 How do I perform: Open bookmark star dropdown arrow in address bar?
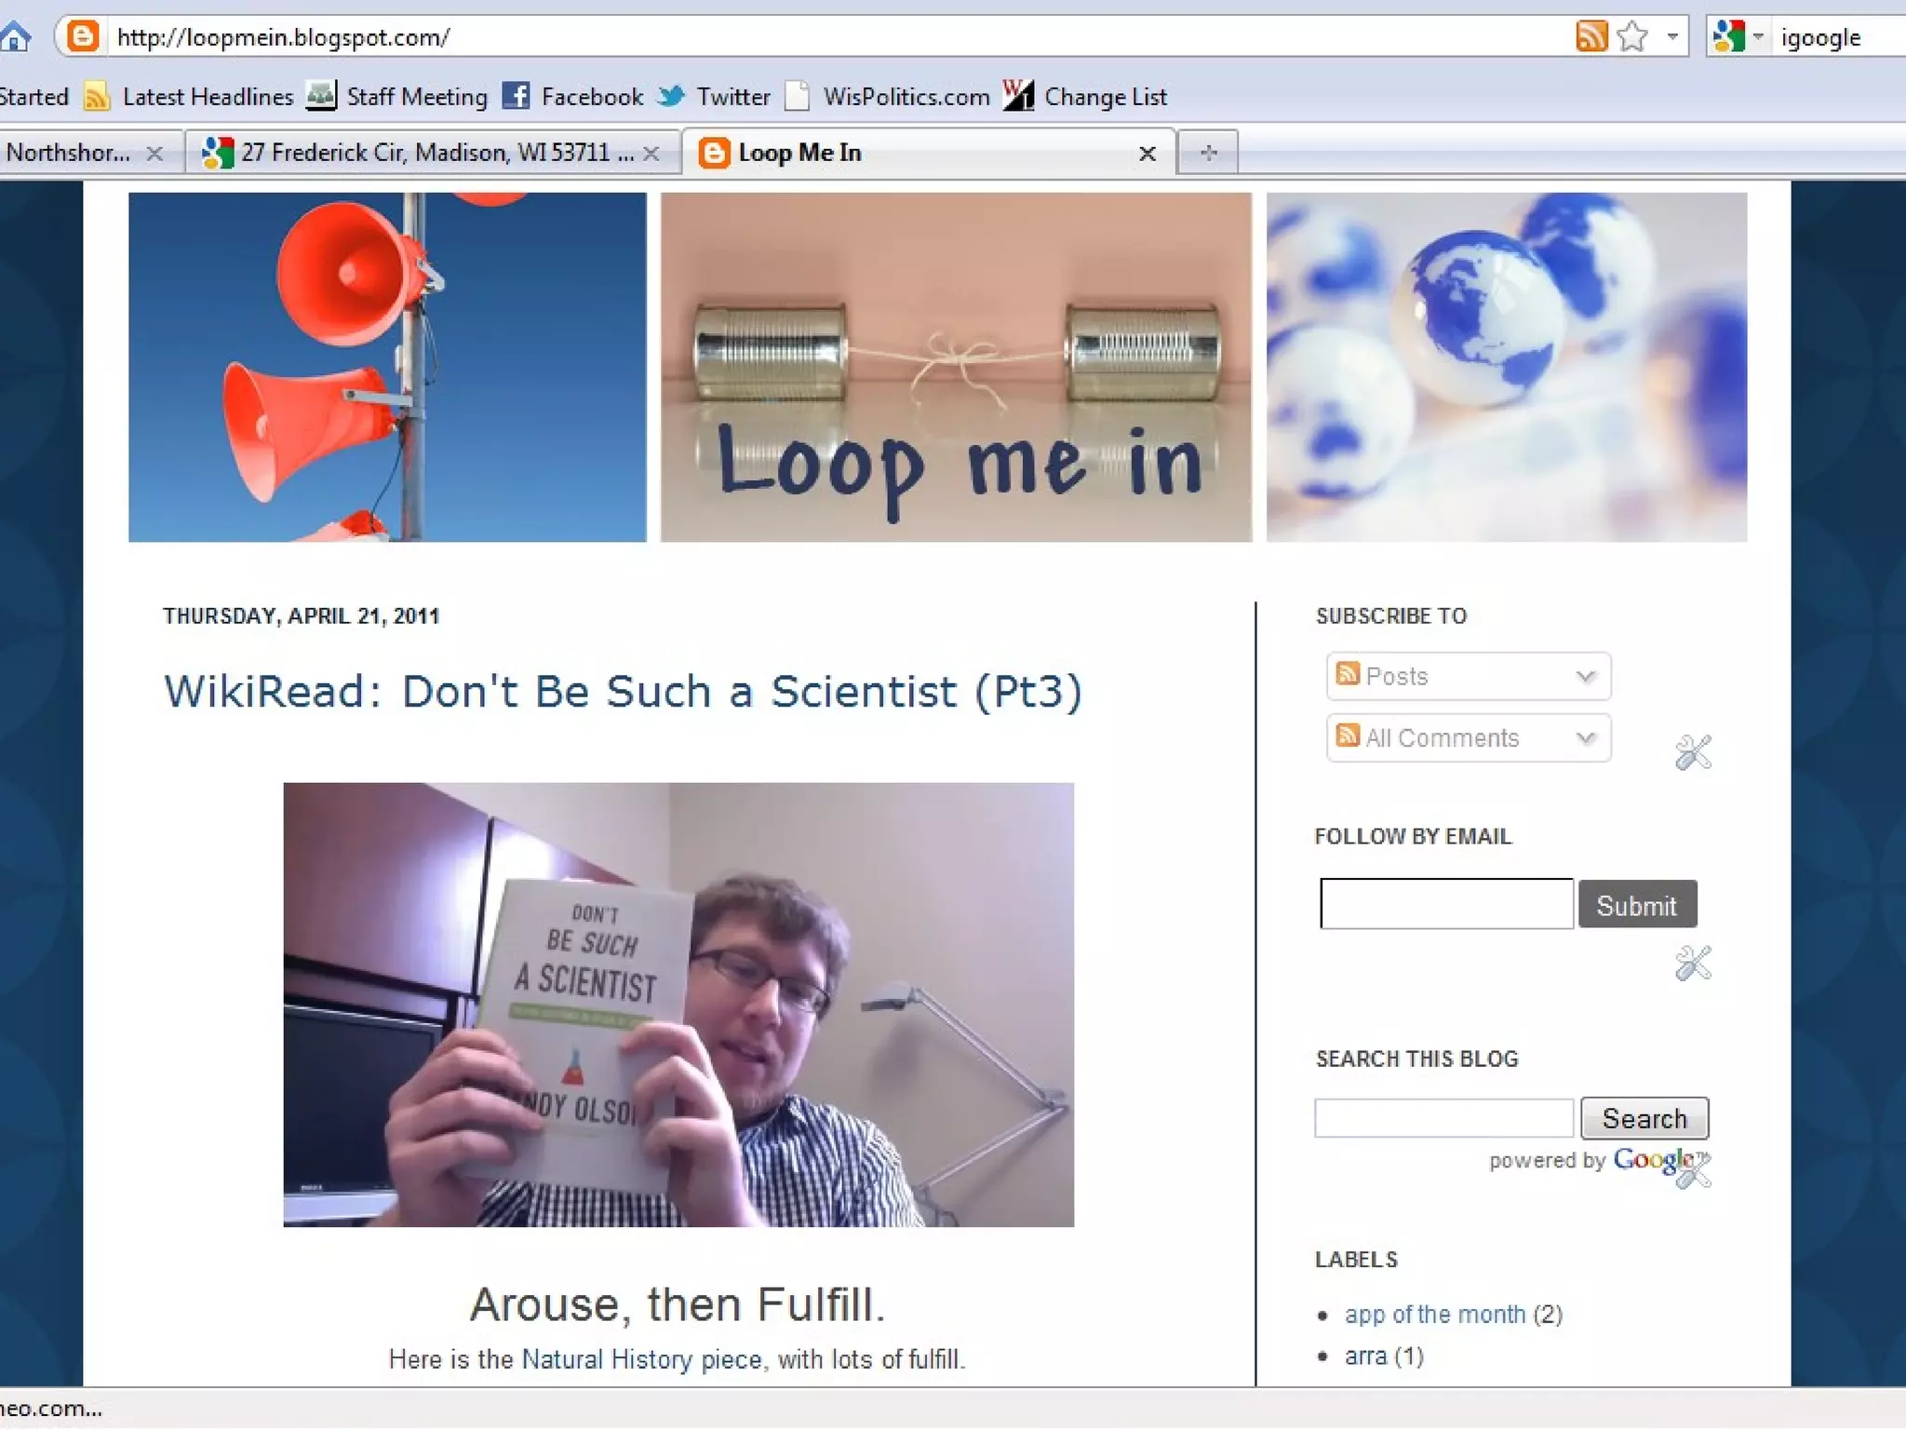click(1672, 37)
